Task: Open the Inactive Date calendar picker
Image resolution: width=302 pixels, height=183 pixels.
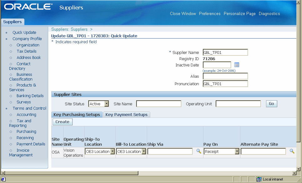Action: 237,65
